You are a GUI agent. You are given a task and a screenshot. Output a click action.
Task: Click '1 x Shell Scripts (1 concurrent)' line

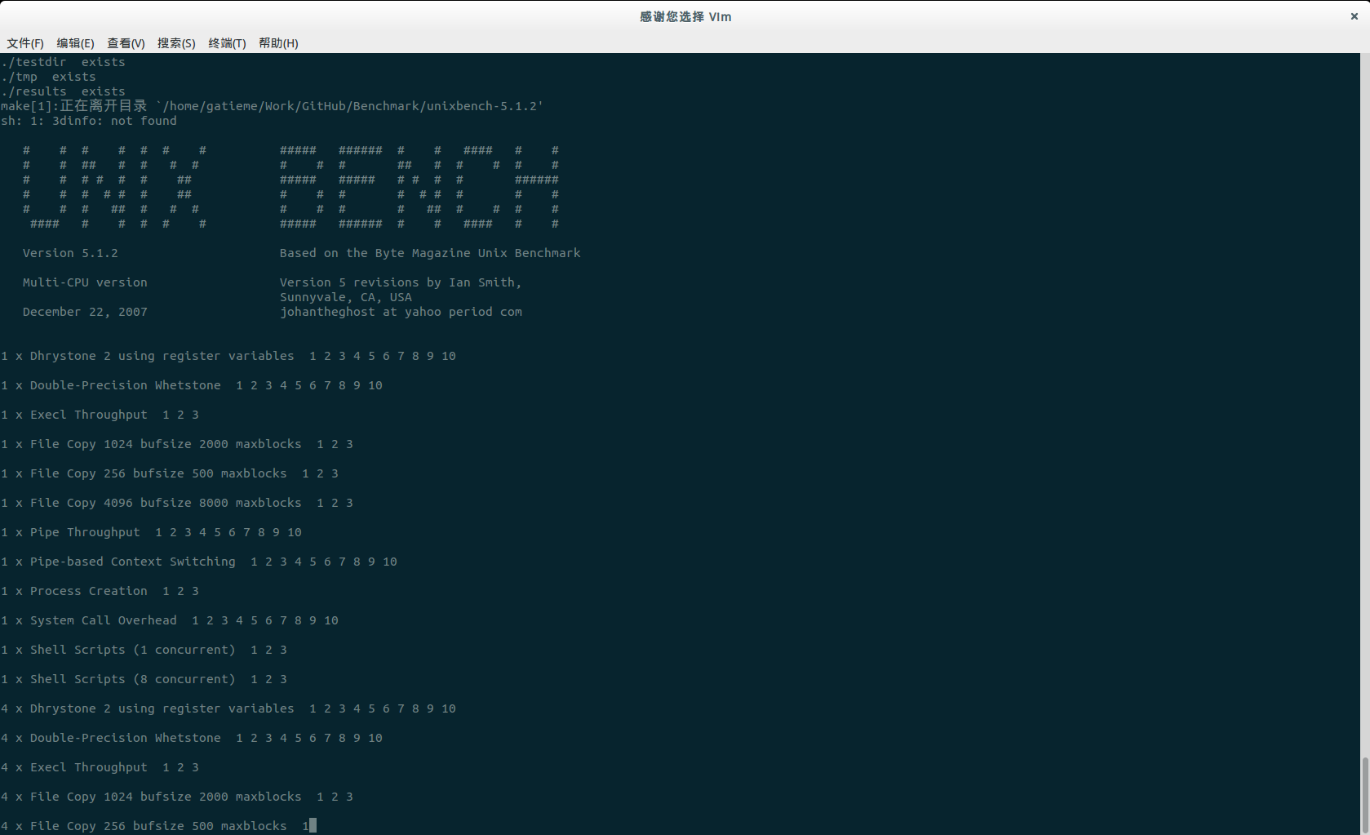144,650
